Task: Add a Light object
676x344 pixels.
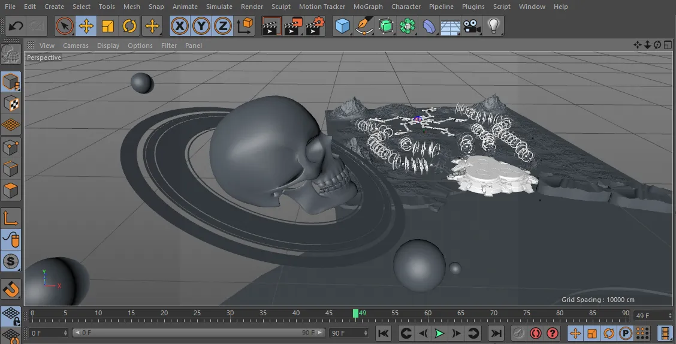Action: pos(494,26)
